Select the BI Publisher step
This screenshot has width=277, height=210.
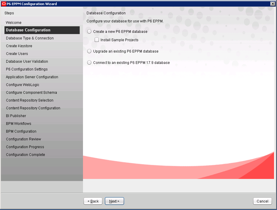coord(16,116)
